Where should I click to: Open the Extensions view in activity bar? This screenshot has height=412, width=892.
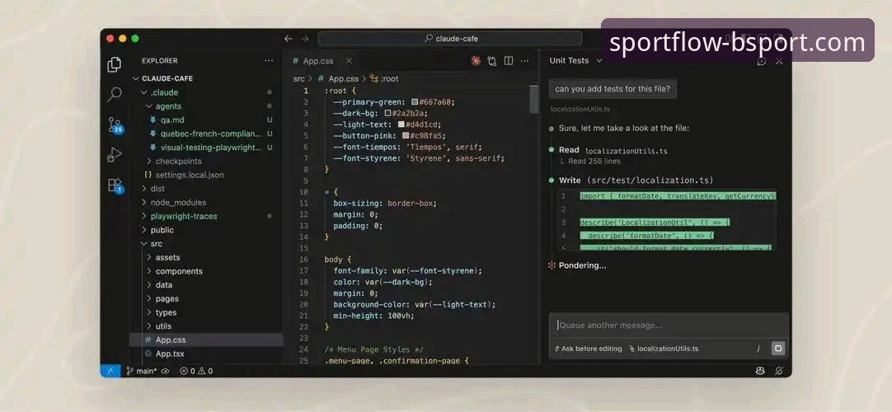[x=115, y=185]
